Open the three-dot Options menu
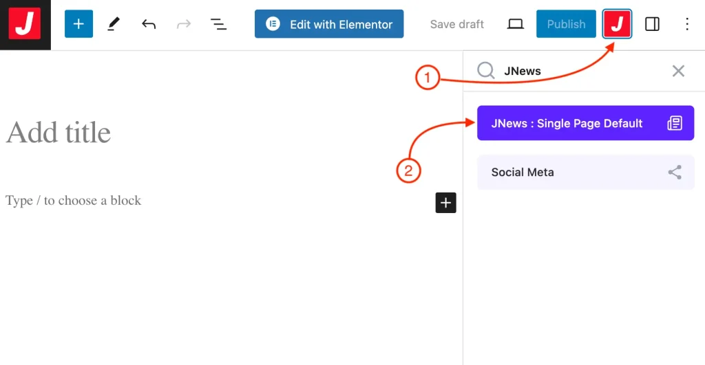Viewport: 705px width, 365px height. 686,24
